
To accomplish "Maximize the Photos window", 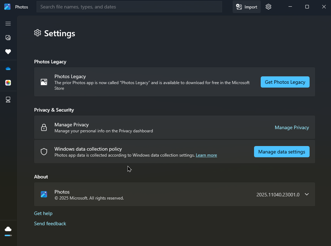I will [307, 7].
